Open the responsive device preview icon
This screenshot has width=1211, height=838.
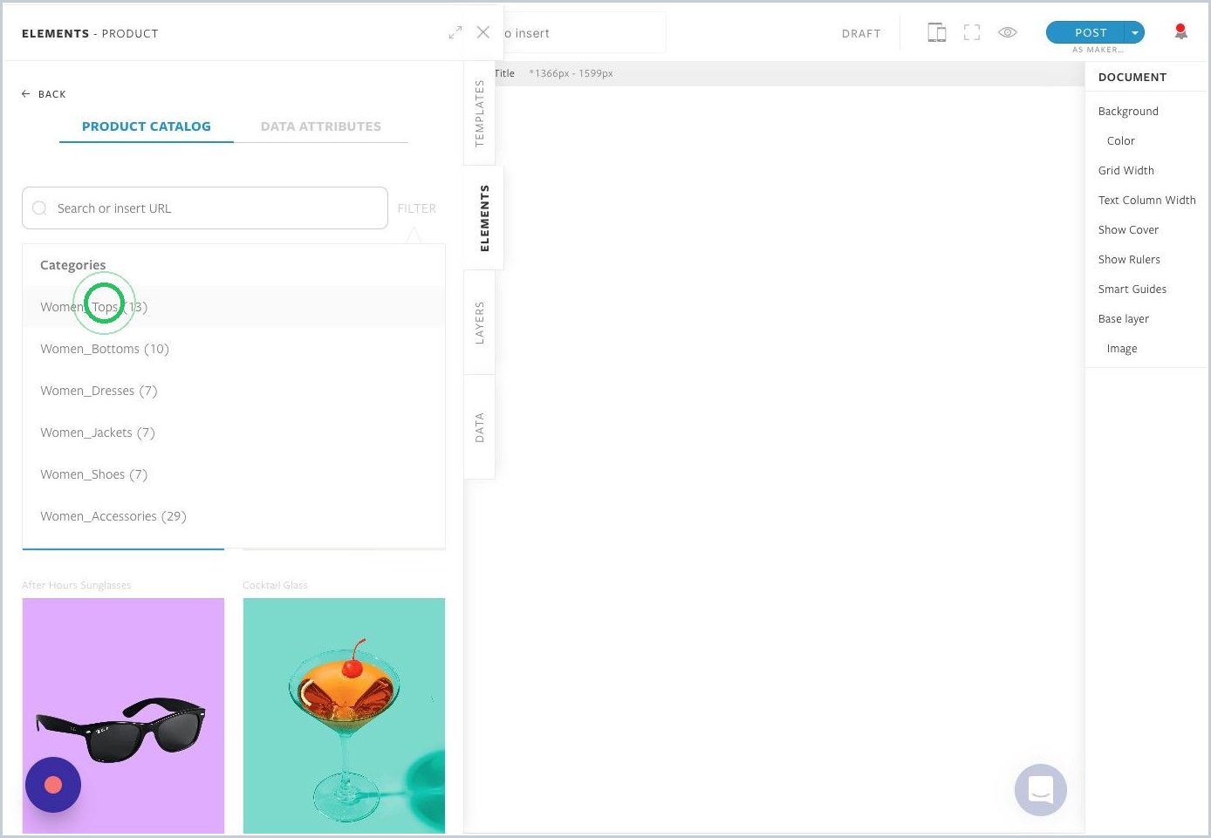click(936, 32)
